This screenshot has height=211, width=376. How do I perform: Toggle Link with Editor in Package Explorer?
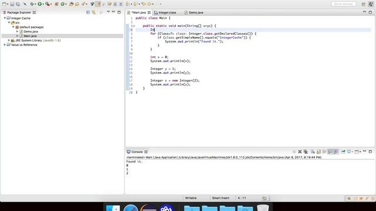pos(94,12)
